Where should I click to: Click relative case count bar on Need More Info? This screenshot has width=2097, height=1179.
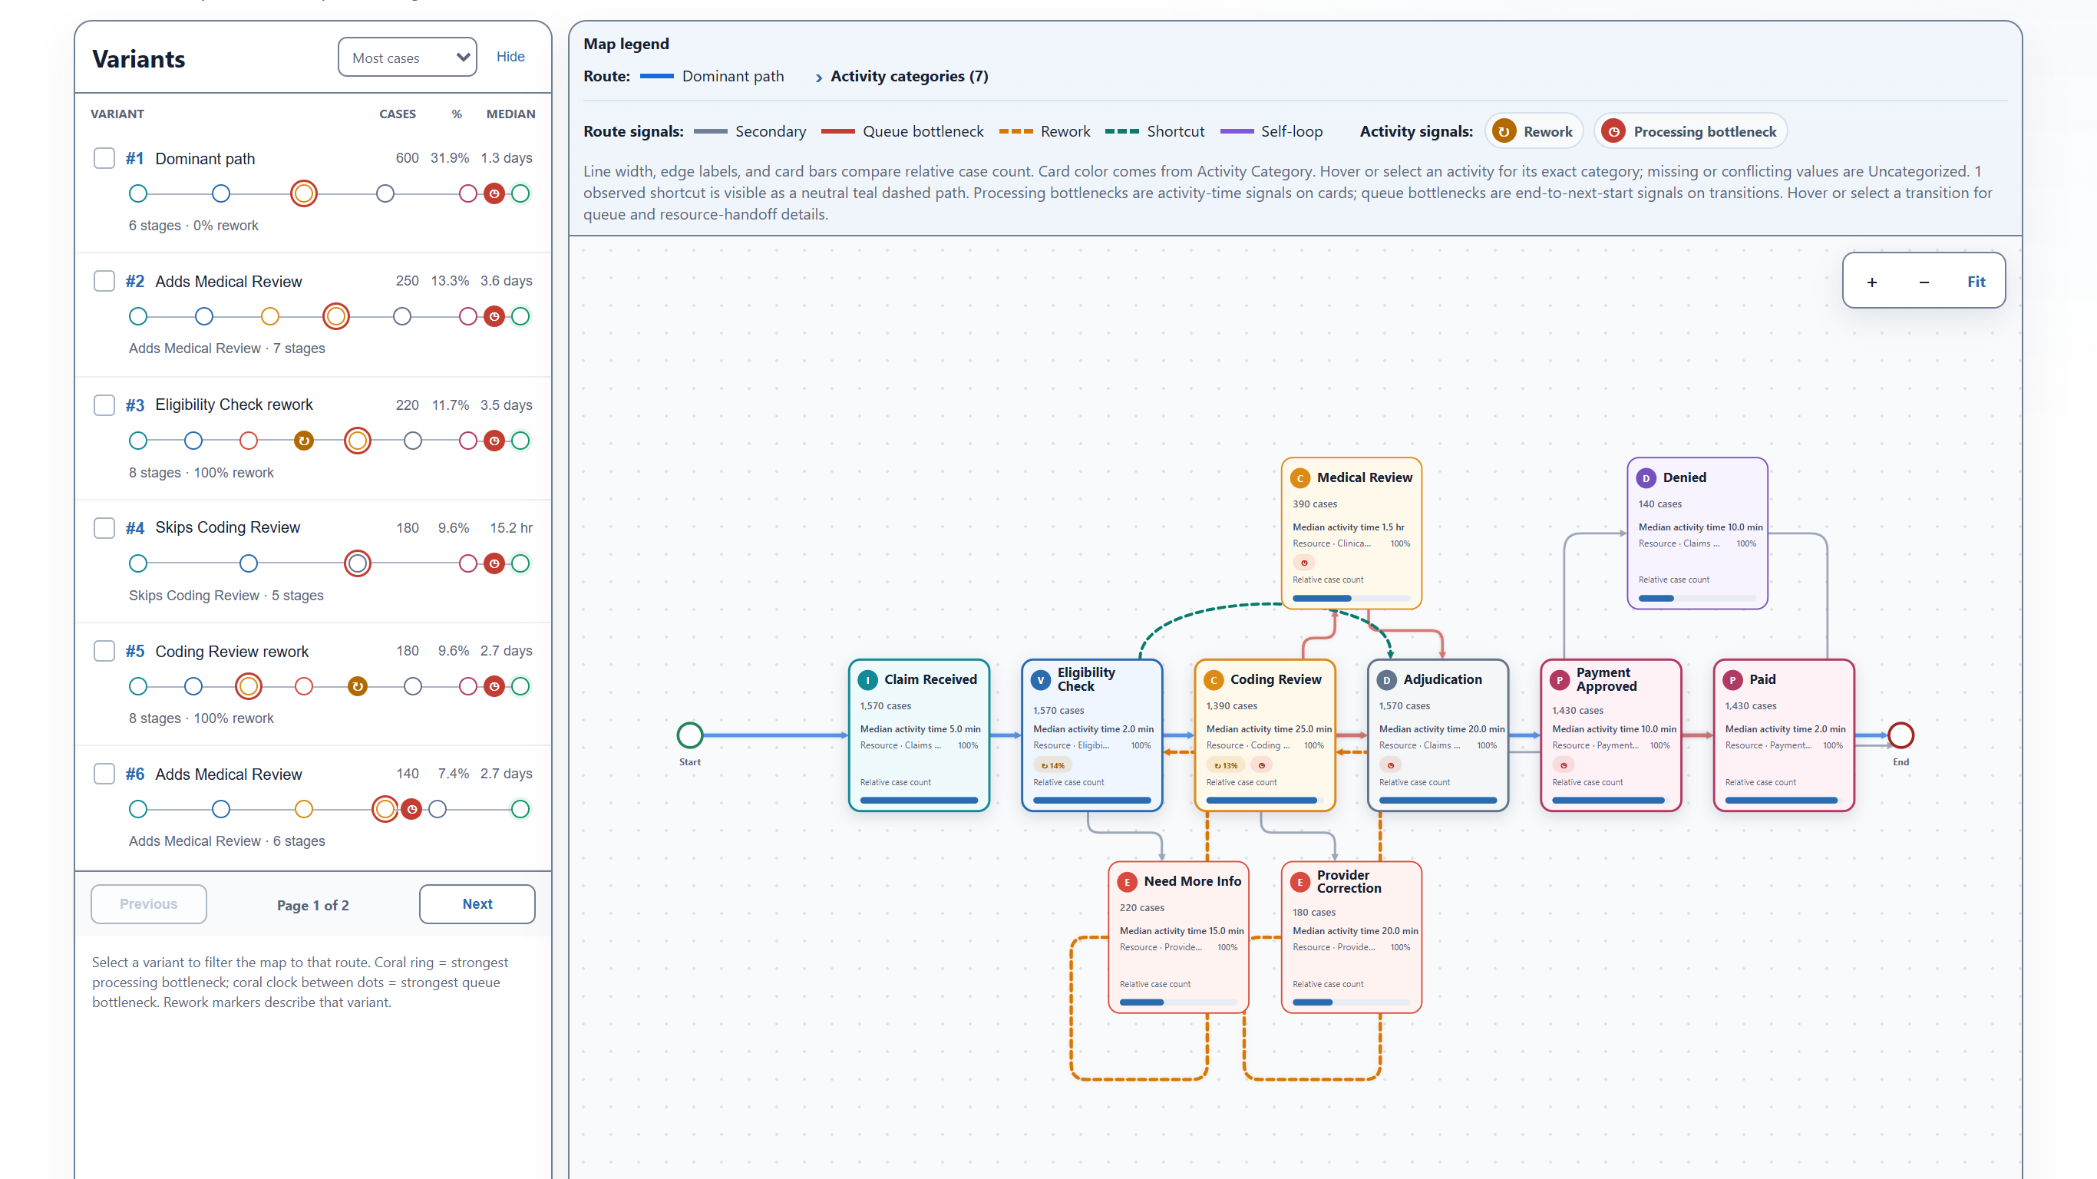pos(1178,1002)
